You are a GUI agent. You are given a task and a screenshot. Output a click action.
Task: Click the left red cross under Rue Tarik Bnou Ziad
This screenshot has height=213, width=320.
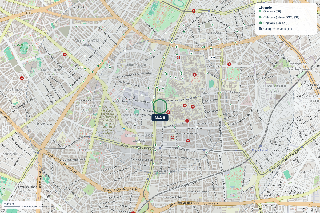[x=185, y=105]
